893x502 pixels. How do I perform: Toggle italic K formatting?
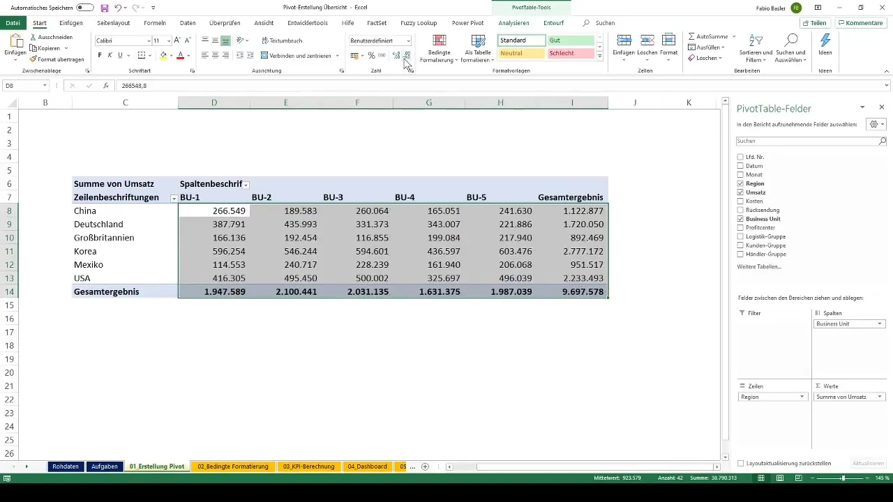pyautogui.click(x=110, y=55)
